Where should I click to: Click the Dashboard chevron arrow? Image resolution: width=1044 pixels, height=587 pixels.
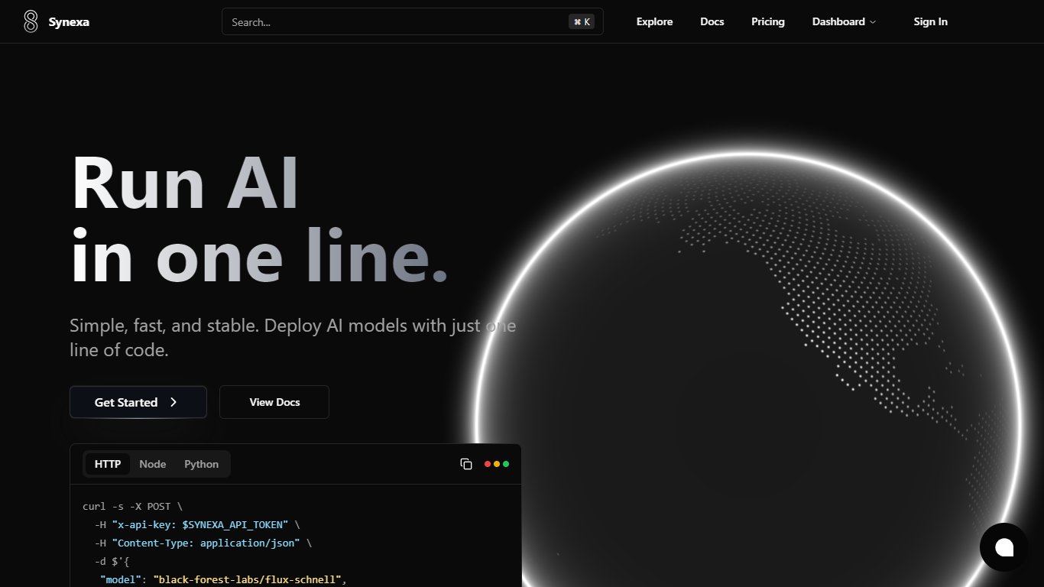click(873, 22)
